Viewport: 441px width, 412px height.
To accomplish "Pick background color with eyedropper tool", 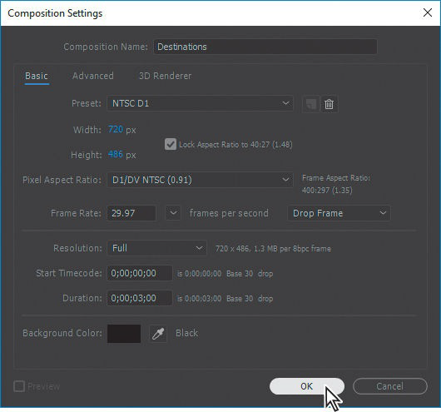I will [158, 334].
